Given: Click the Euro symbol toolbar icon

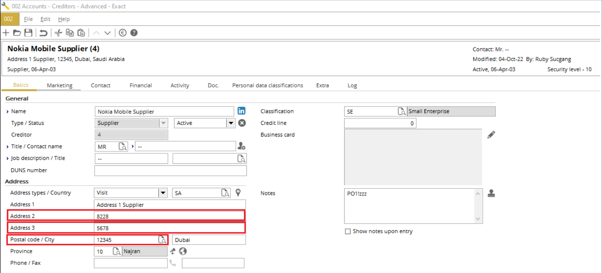Looking at the screenshot, I should coord(122,33).
